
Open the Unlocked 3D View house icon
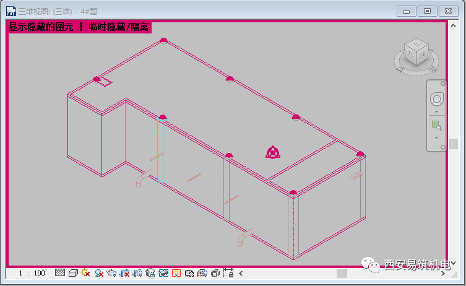(150, 273)
